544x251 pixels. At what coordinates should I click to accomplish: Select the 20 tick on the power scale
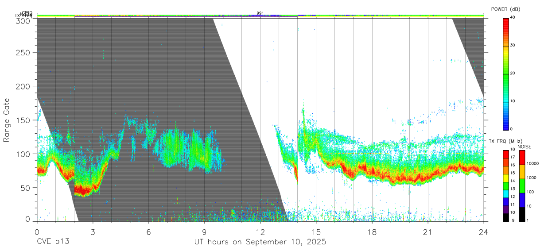[512, 73]
